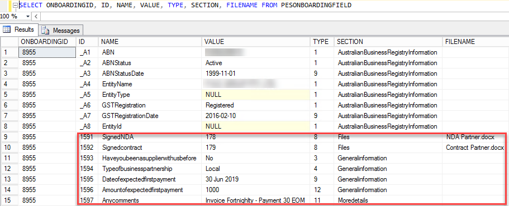Click the 1000 value cell
Viewport: 509px width, 206px height.
[256, 190]
